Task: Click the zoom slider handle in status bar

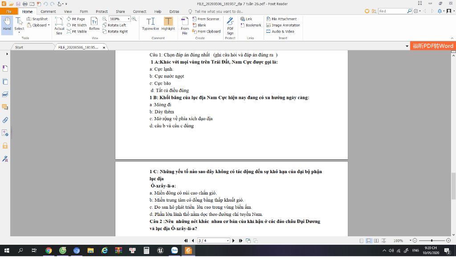Action: pyautogui.click(x=432, y=241)
